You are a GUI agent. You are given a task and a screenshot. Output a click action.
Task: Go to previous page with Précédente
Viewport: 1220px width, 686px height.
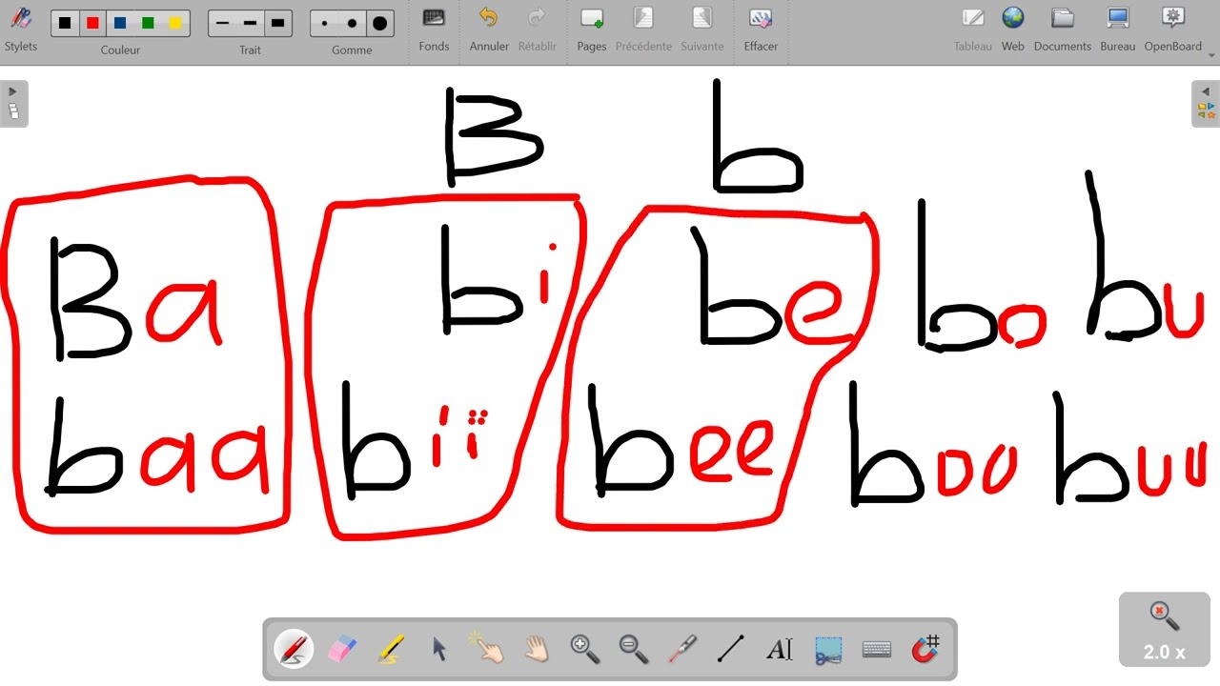643,29
